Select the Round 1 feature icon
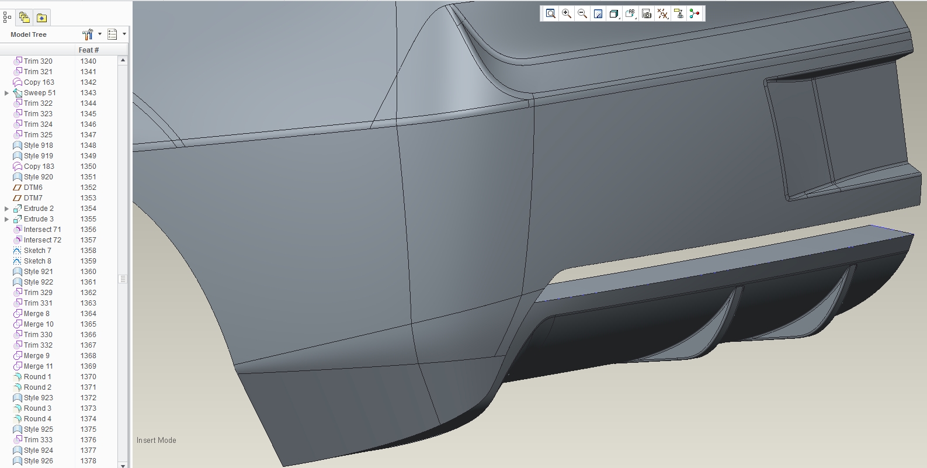The height and width of the screenshot is (468, 927). 18,377
